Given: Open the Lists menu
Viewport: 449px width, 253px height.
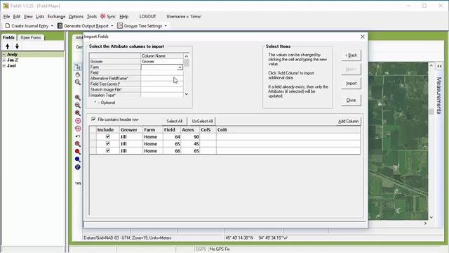Looking at the screenshot, I should coord(40,17).
